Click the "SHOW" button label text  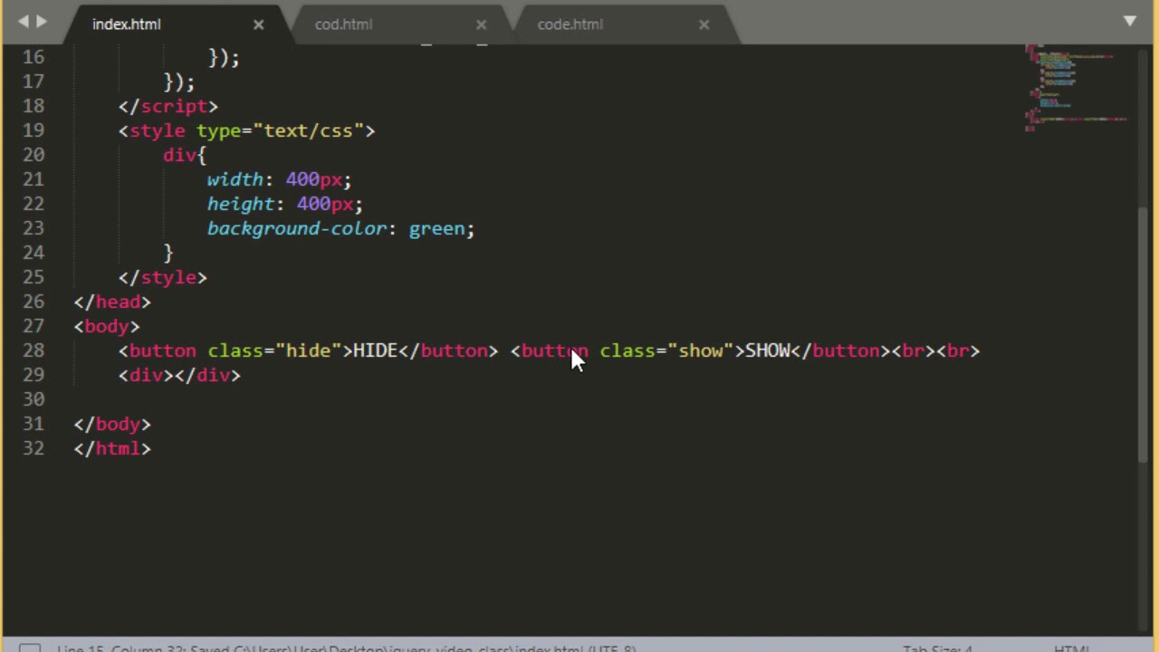(x=768, y=350)
